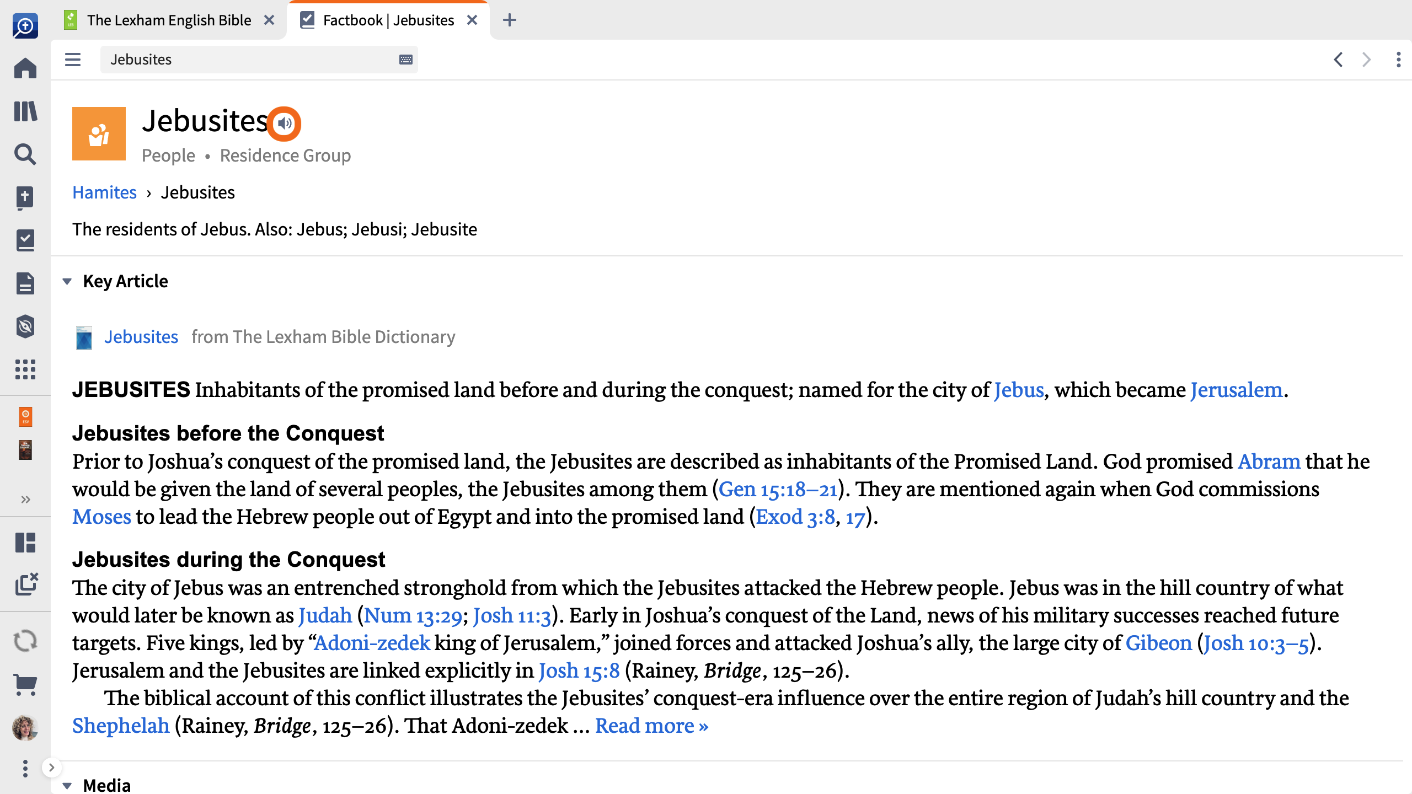Click the Sync refresh icon
This screenshot has width=1412, height=794.
(25, 641)
